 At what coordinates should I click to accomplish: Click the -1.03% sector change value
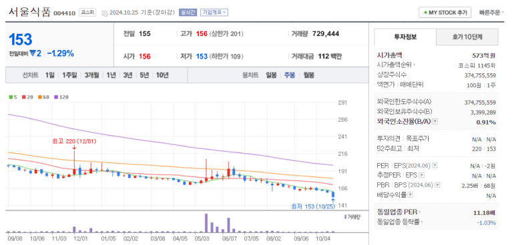487,222
